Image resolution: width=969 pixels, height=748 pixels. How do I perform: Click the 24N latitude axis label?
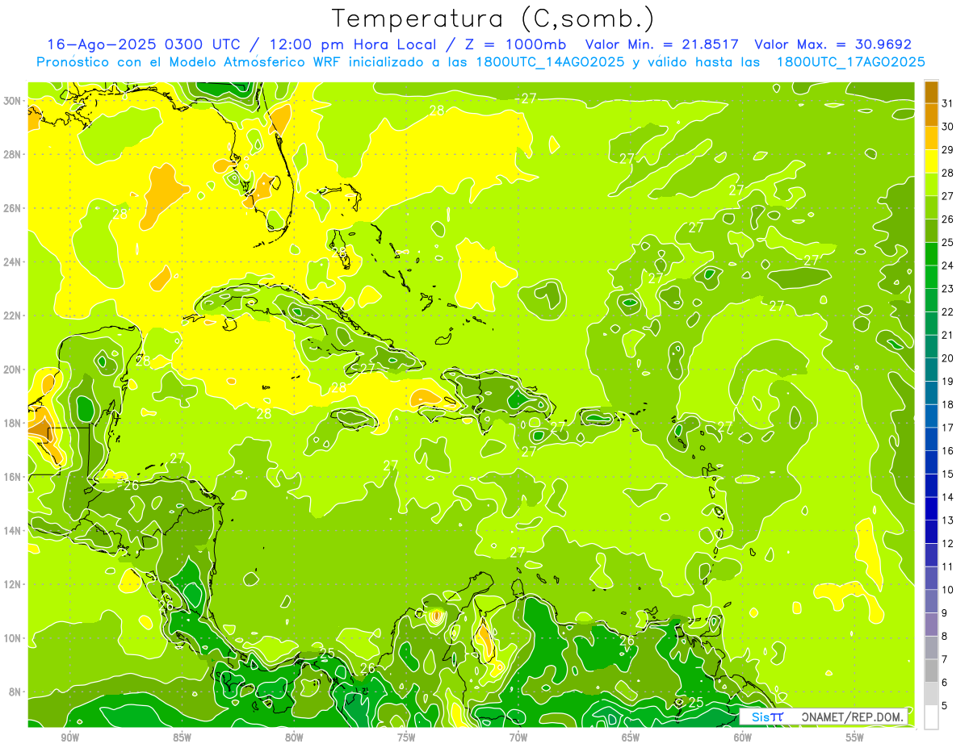(x=12, y=261)
